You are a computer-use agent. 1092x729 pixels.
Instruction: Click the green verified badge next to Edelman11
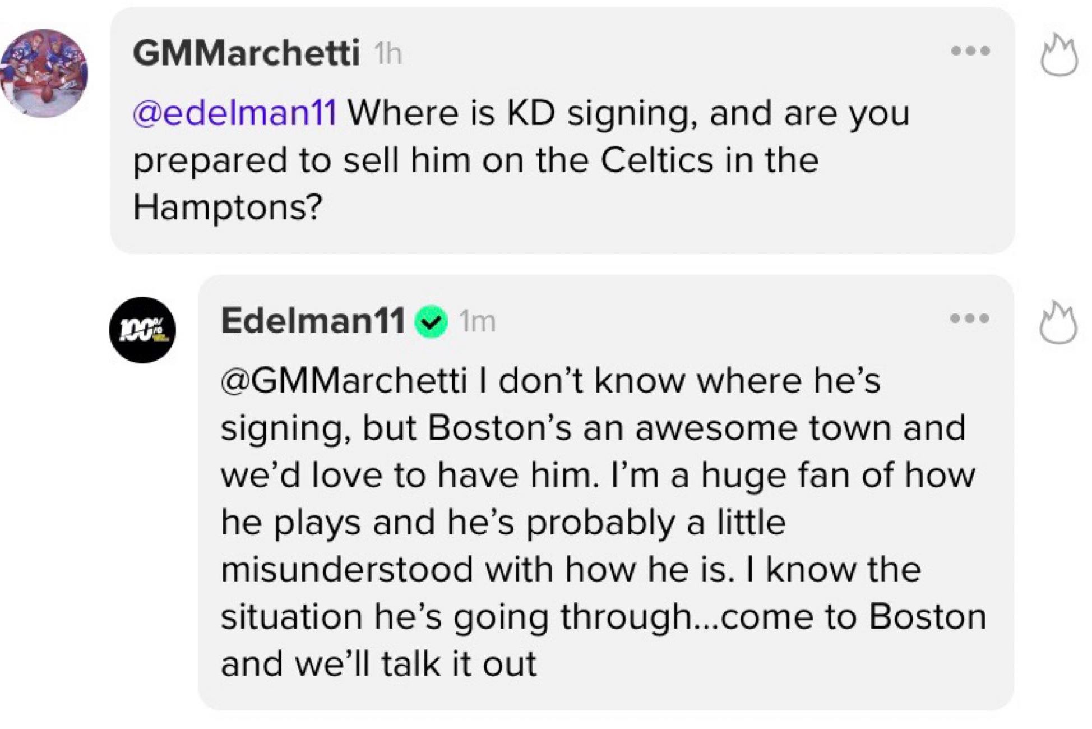click(x=431, y=322)
